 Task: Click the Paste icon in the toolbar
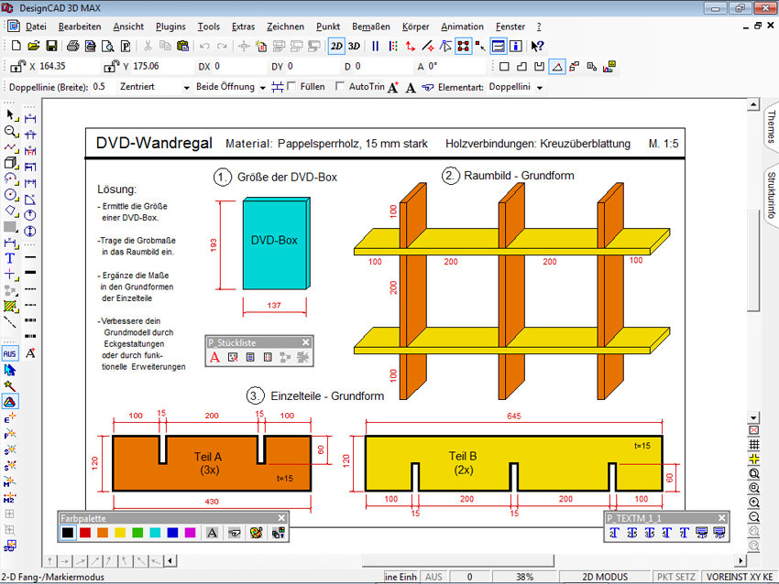coord(183,45)
